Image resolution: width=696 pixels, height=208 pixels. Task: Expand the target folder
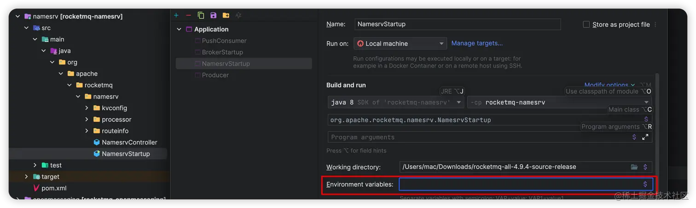26,177
